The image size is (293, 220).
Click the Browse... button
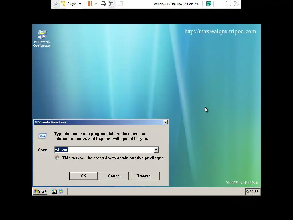coord(145,176)
